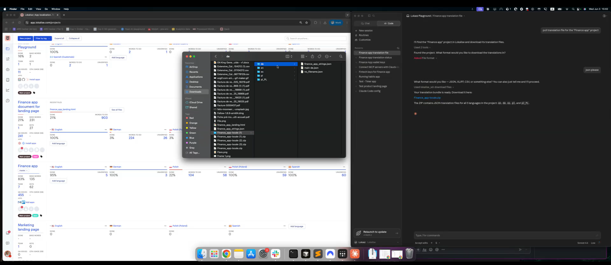Open Lokalise projects folder sidebar icon
Viewport: 611px width, 265px height.
[x=8, y=49]
